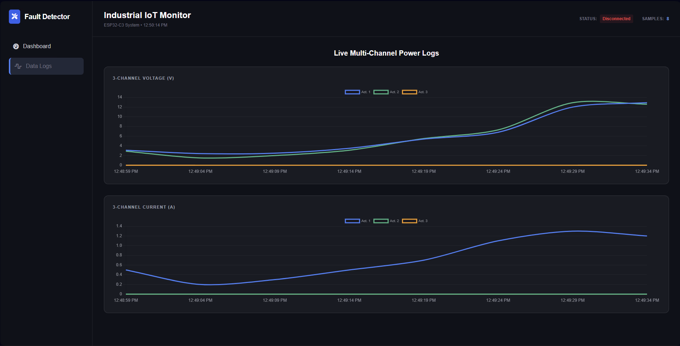Toggle Act. 1 series in current chart legend
The image size is (680, 346).
click(x=357, y=221)
